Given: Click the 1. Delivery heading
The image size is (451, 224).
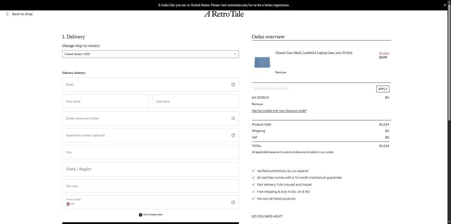Looking at the screenshot, I should coord(74,37).
